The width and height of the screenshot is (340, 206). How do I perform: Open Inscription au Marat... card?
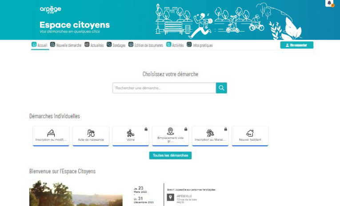pos(210,136)
